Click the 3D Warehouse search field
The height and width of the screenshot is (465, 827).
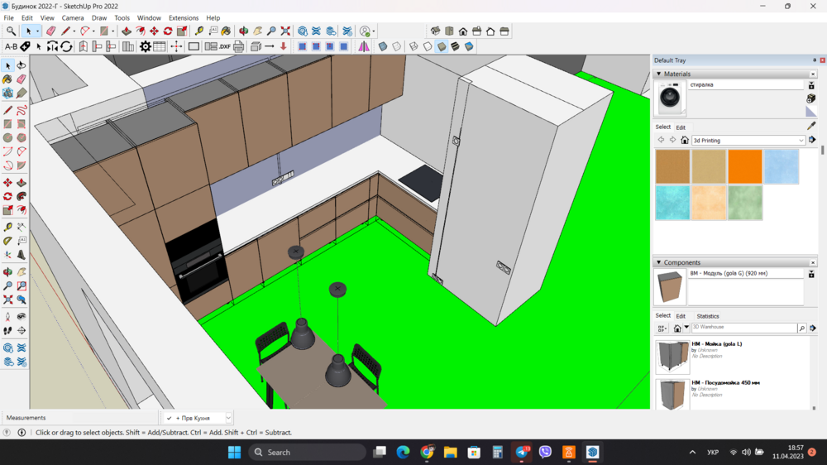[x=743, y=328]
